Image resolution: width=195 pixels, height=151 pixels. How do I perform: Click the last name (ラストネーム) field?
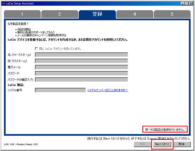(81, 61)
